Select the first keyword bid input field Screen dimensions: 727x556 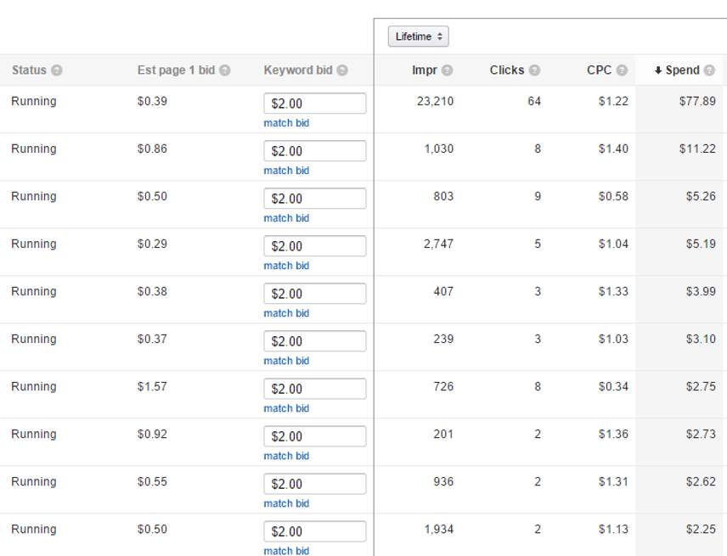click(x=314, y=103)
